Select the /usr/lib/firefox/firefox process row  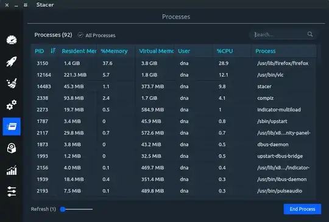(x=174, y=63)
